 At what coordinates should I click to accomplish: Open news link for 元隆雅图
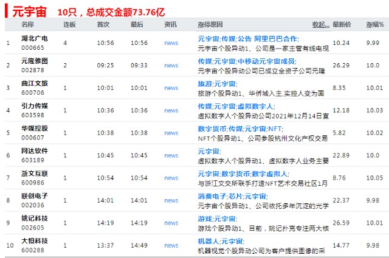pos(171,66)
